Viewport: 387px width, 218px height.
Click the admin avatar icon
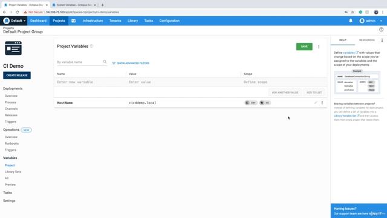tap(362, 21)
